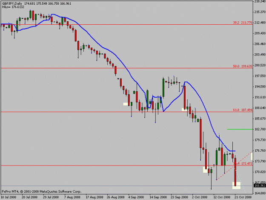Click the 2 Oct 2008 date label

tap(200, 197)
